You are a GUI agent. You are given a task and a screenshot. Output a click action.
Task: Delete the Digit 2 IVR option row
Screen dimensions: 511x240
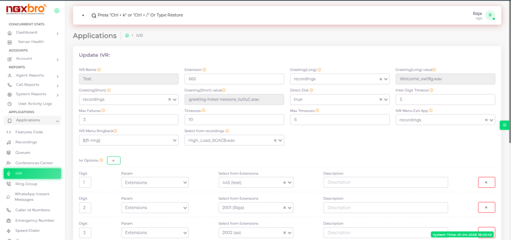tap(486, 207)
